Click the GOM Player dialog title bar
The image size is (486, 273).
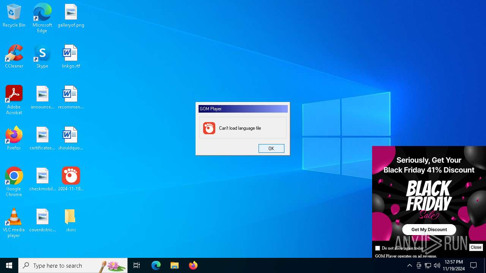[243, 109]
